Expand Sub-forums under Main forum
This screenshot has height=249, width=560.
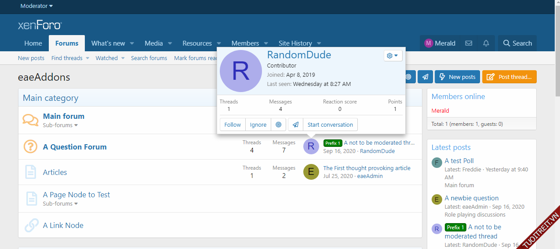60,125
